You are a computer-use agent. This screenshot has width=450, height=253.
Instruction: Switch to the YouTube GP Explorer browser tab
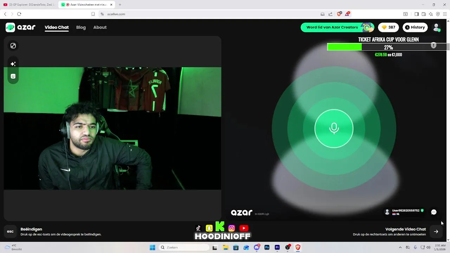(x=29, y=5)
